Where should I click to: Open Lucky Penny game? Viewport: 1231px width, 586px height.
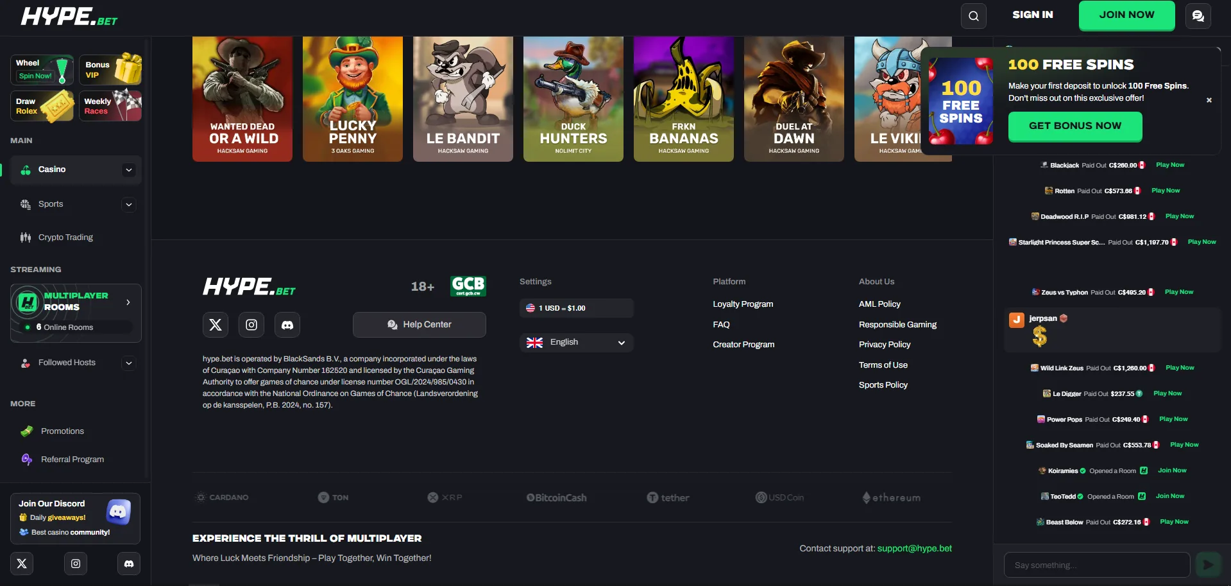(353, 99)
